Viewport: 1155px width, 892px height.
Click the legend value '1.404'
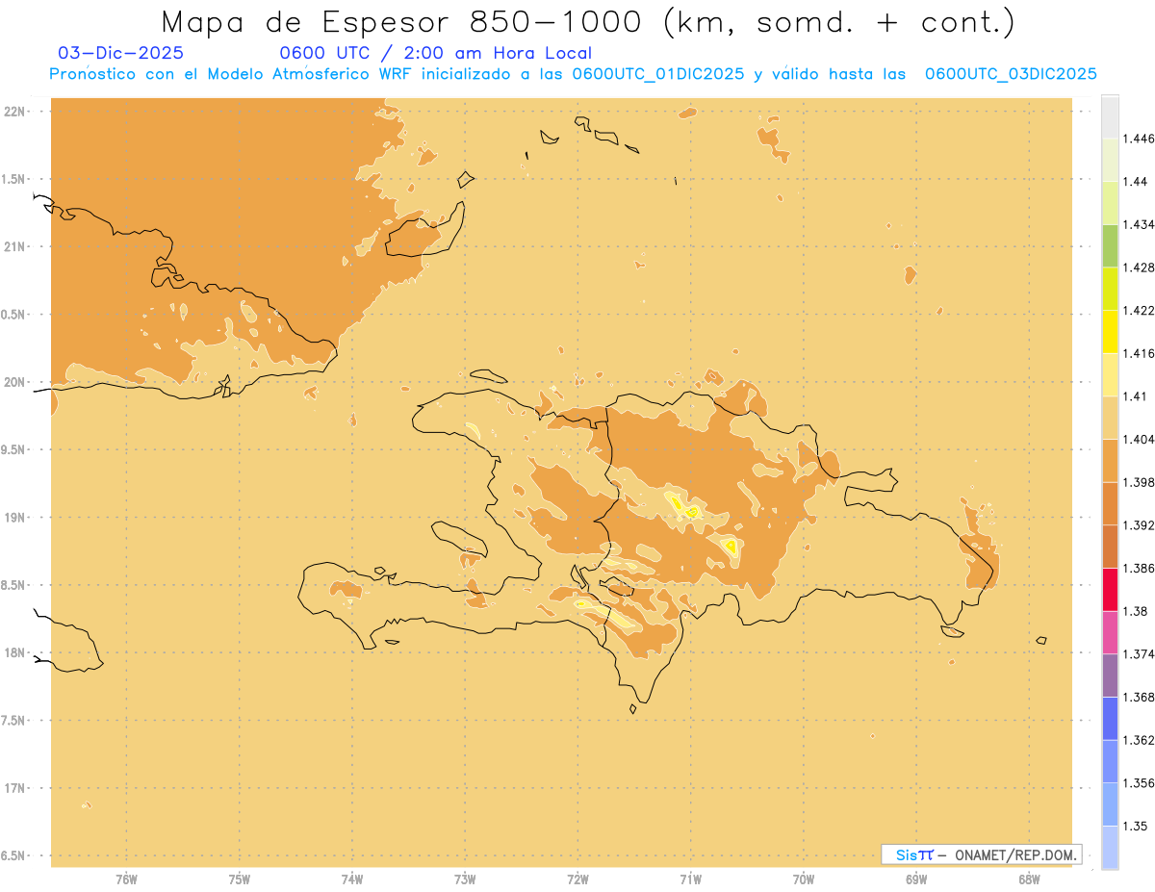coord(1139,439)
